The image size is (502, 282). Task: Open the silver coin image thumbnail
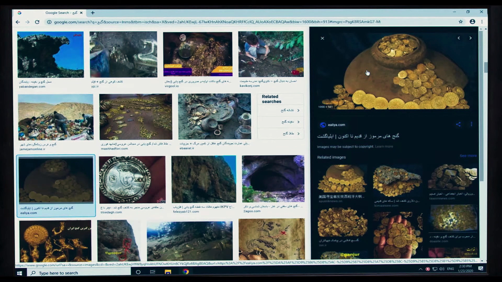click(132, 180)
